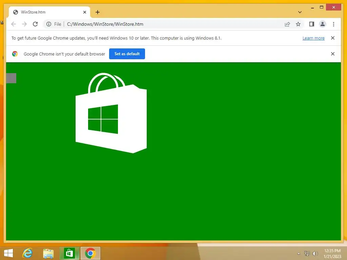Dismiss the Windows 10 update notice
This screenshot has height=260, width=347.
click(333, 38)
